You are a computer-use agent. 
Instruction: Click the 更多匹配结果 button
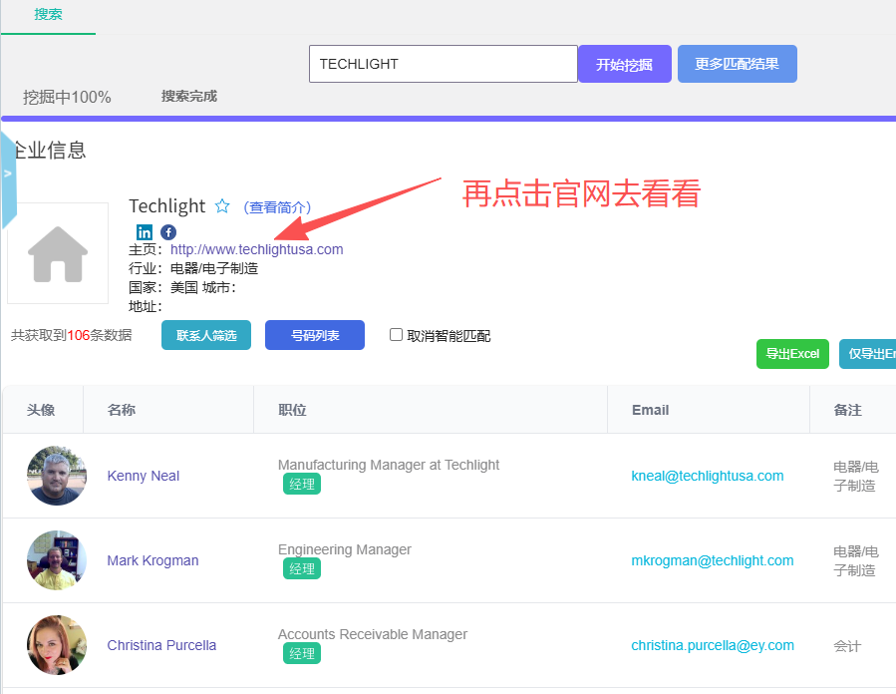pos(738,64)
